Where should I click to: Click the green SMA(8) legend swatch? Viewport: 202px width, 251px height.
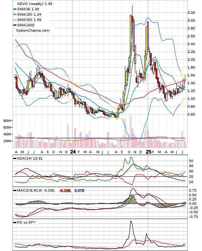coord(15,9)
